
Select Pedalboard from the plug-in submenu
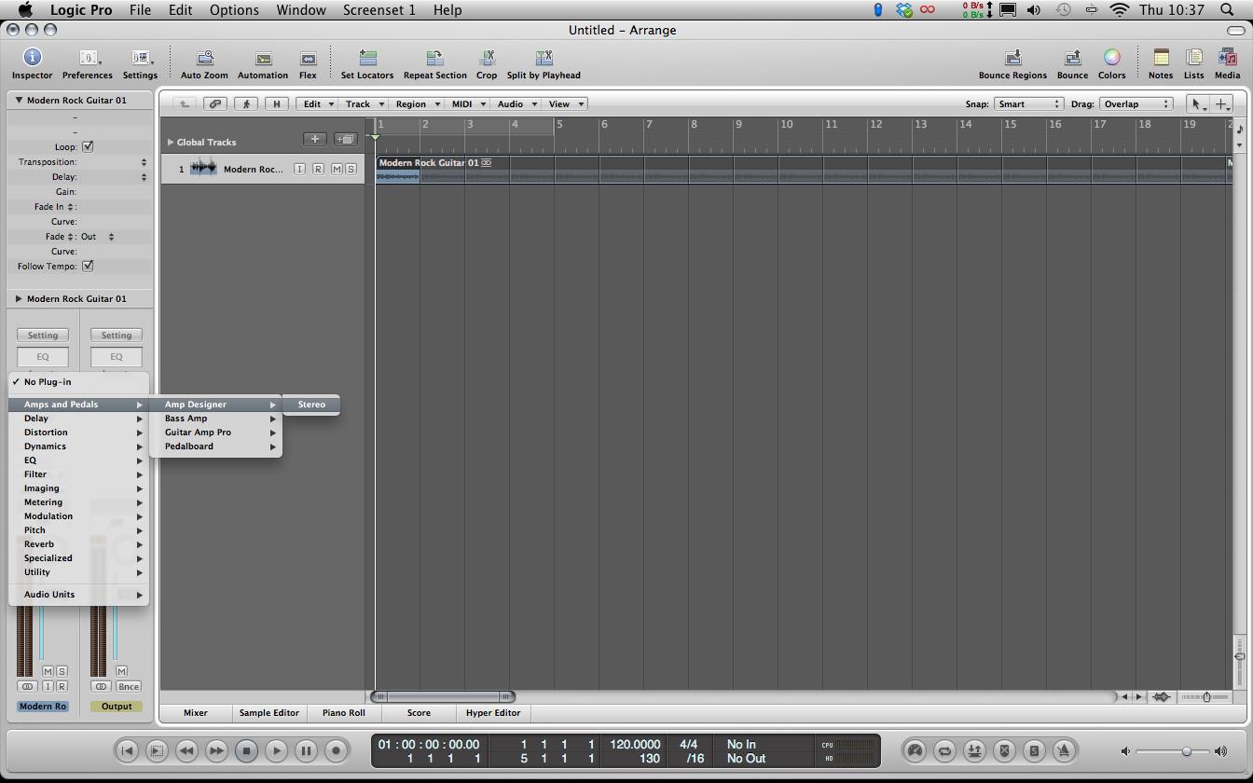[x=189, y=446]
